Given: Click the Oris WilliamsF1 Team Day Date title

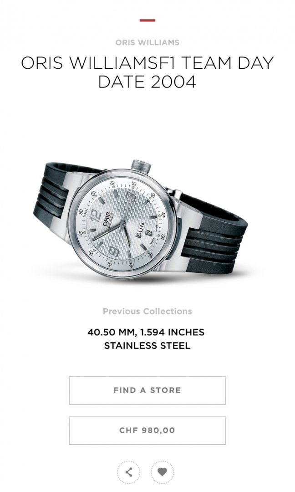Looking at the screenshot, I should click(x=147, y=72).
